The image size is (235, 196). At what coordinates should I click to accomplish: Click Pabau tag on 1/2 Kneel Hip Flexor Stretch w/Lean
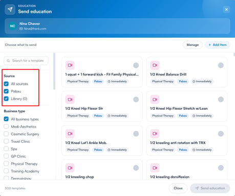(x=183, y=116)
